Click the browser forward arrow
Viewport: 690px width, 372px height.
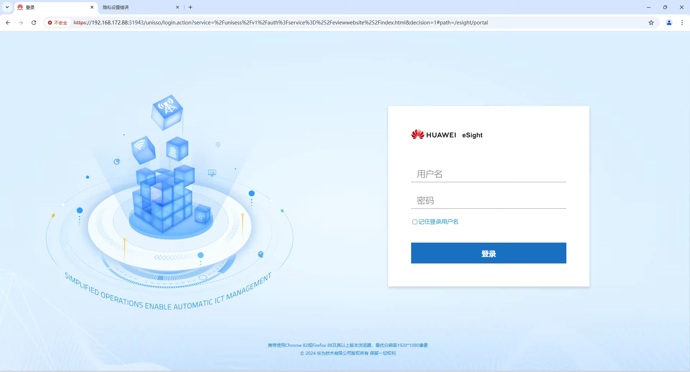click(x=21, y=23)
